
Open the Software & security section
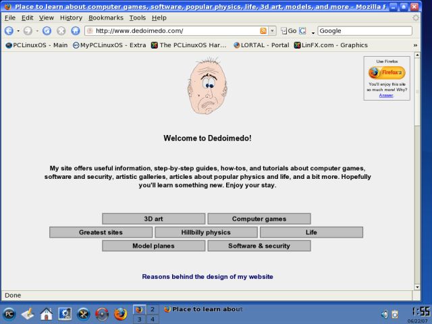(x=259, y=246)
